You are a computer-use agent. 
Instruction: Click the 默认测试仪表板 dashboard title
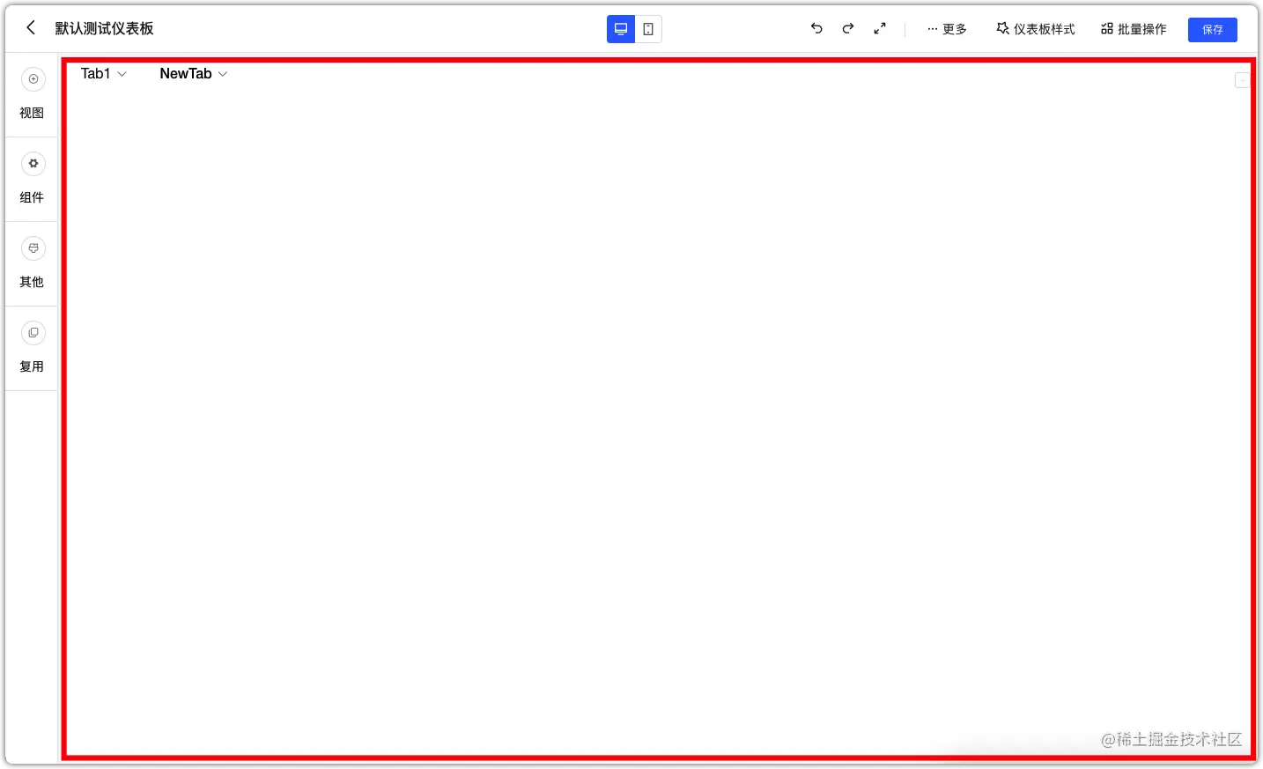(x=105, y=27)
